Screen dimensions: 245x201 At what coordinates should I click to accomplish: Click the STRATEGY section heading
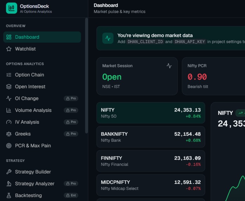tap(15, 161)
